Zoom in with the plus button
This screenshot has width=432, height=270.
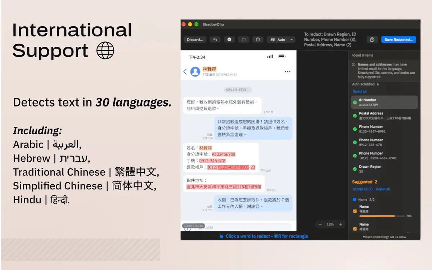click(x=341, y=224)
